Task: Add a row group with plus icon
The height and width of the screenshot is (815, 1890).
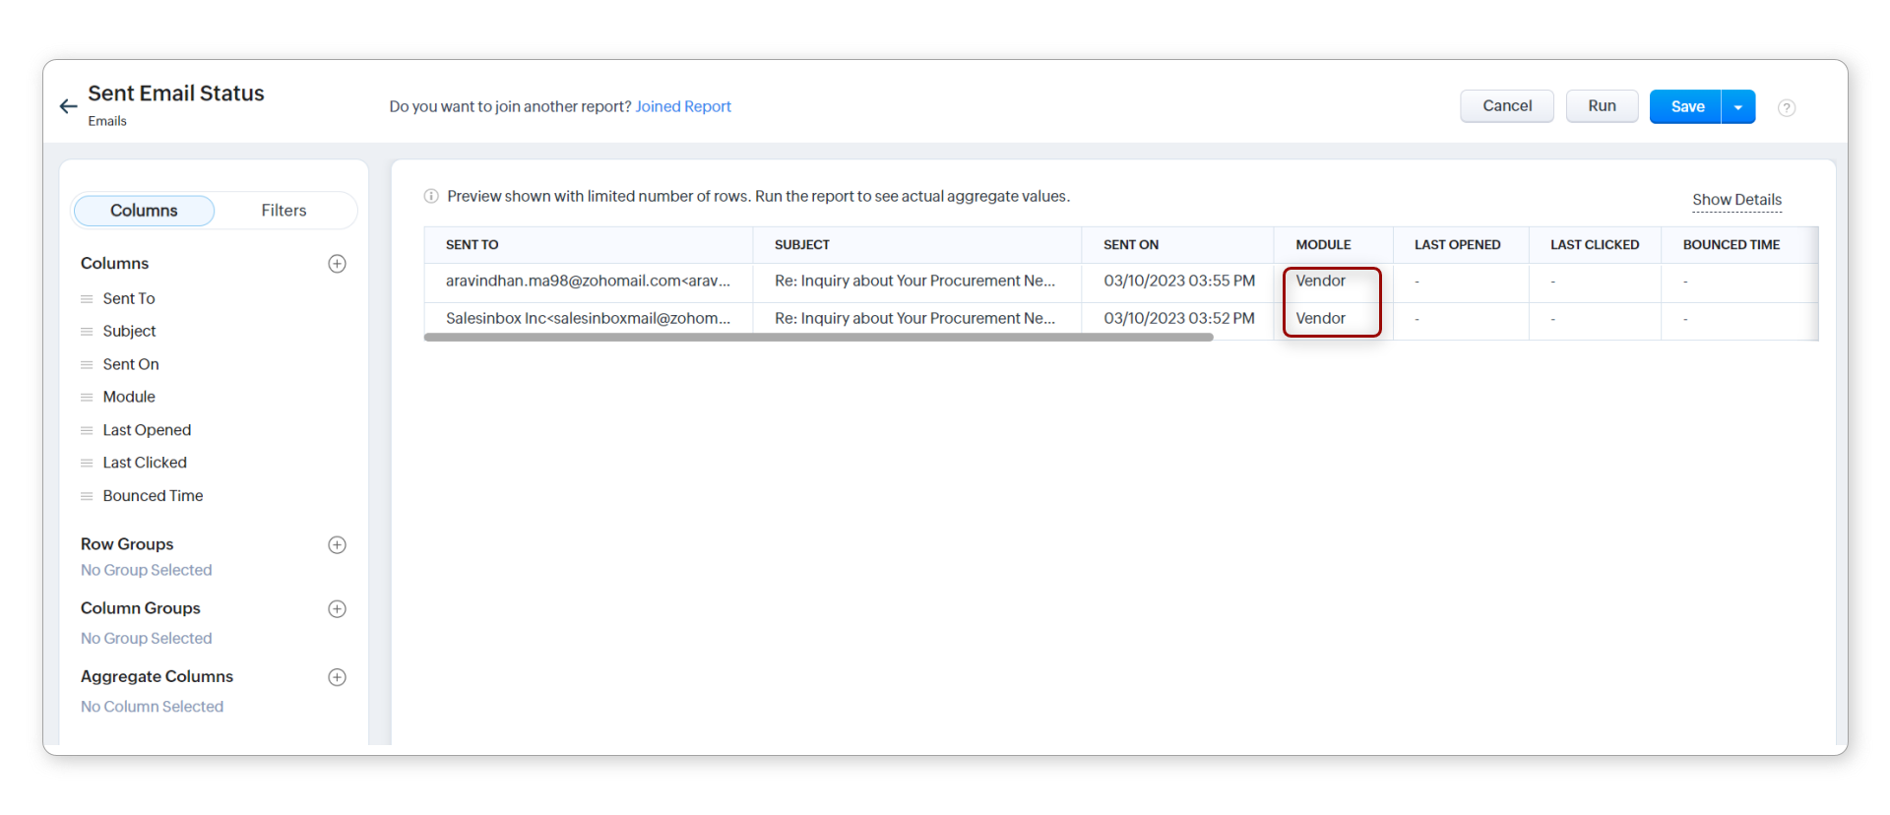Action: click(337, 545)
